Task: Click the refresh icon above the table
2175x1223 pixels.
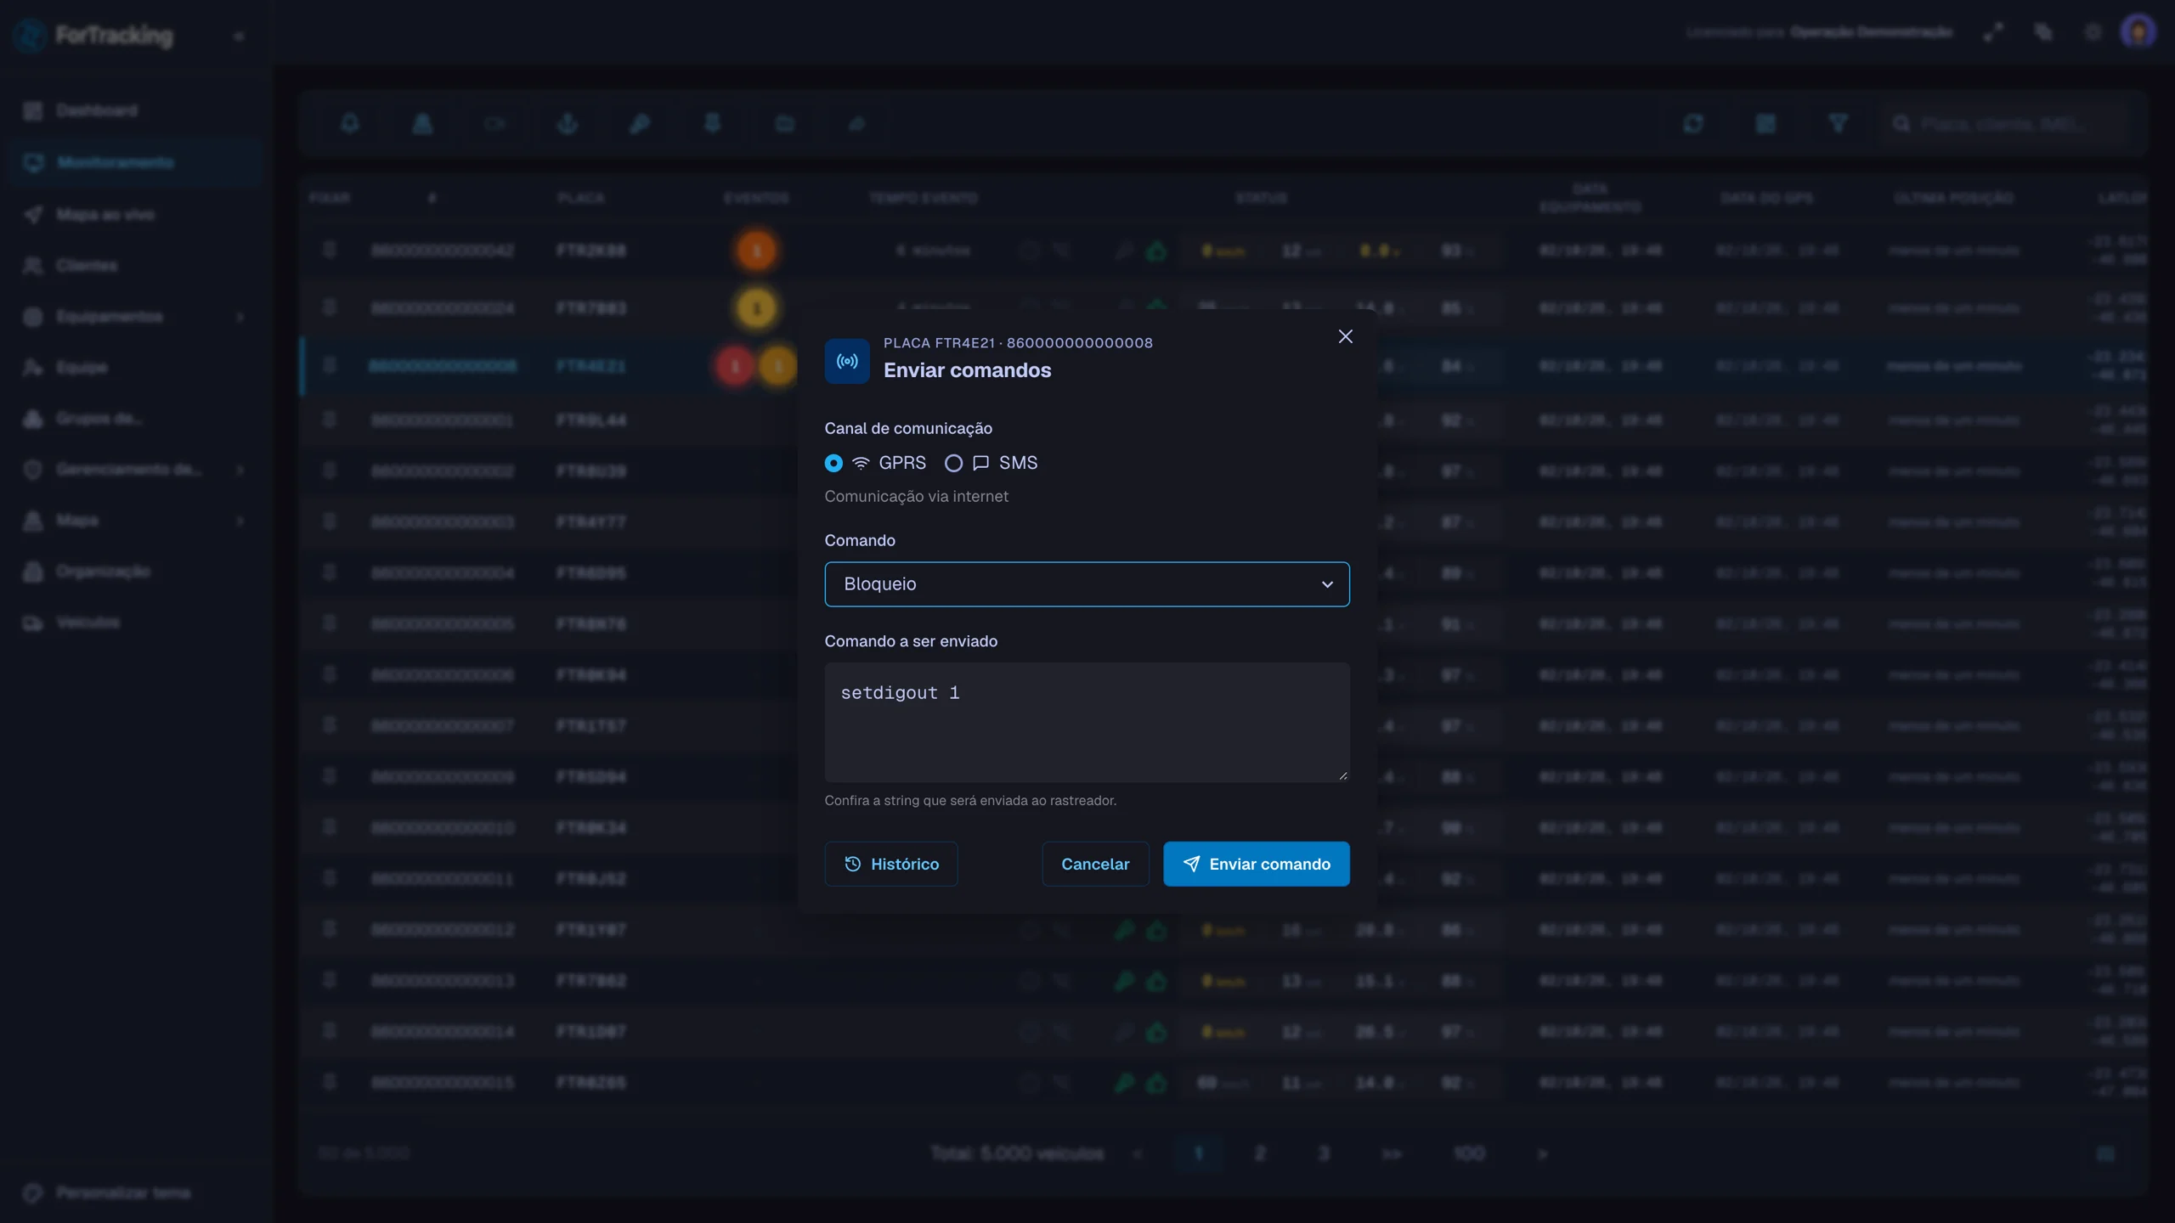Action: [x=1693, y=124]
